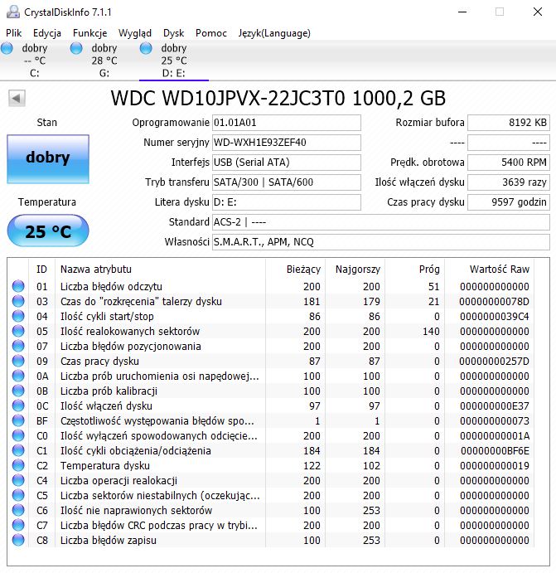
Task: Click status orb for attribute 0A
Action: point(18,376)
